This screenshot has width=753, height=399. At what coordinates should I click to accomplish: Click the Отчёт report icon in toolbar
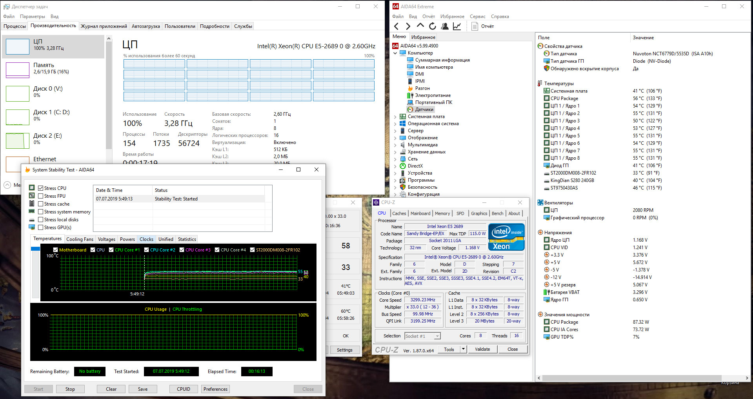click(x=475, y=26)
